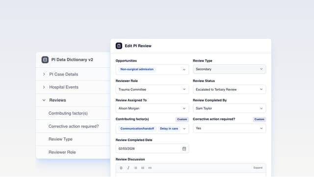Toggle italic in Review Discussion toolbar
314x177 pixels.
(129, 168)
